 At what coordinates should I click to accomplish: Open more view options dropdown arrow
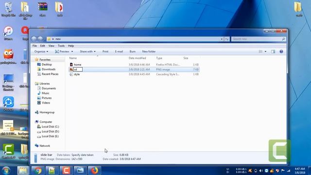pos(265,52)
